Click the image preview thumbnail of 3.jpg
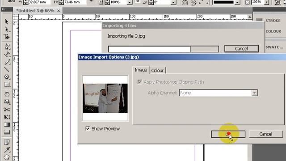This screenshot has width=286, height=161. pos(105,98)
